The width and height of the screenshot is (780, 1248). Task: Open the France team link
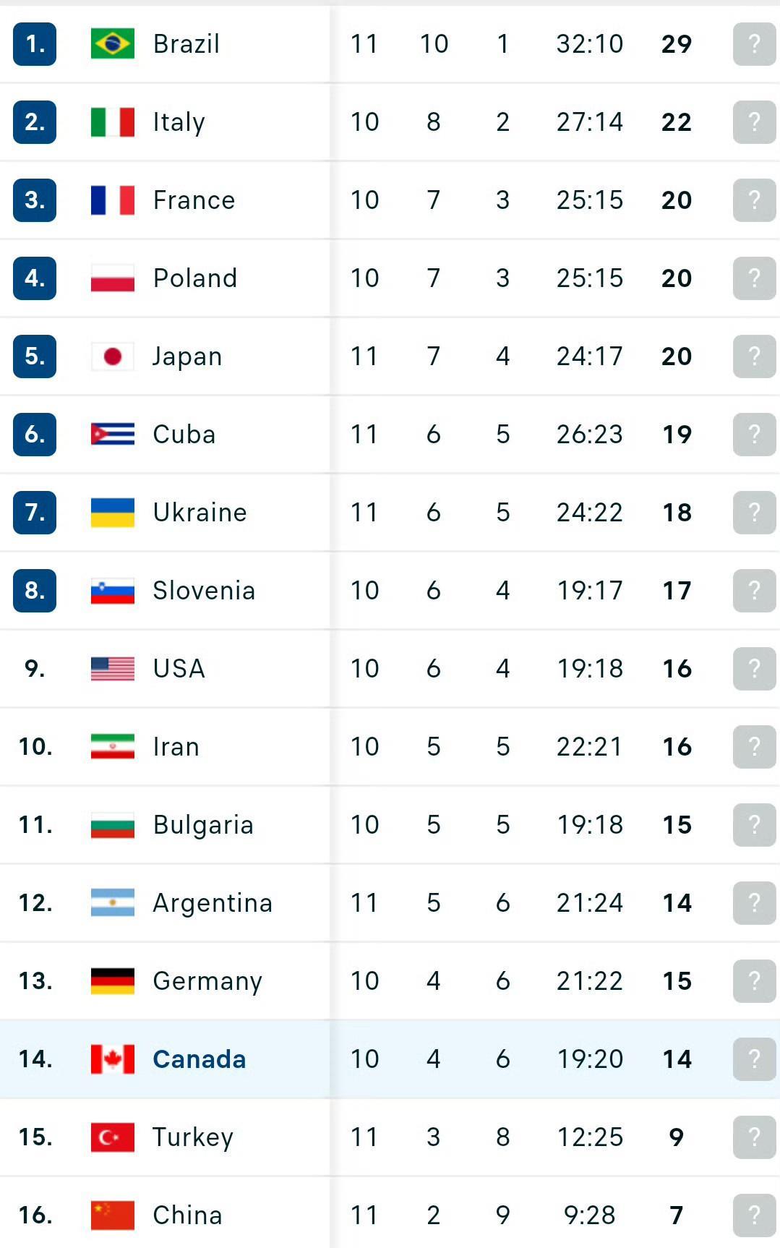[x=194, y=200]
